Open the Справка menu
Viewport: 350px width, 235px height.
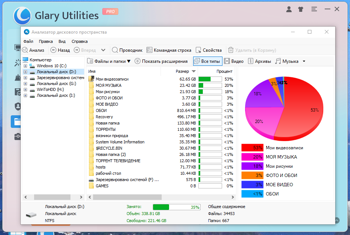tap(79, 41)
